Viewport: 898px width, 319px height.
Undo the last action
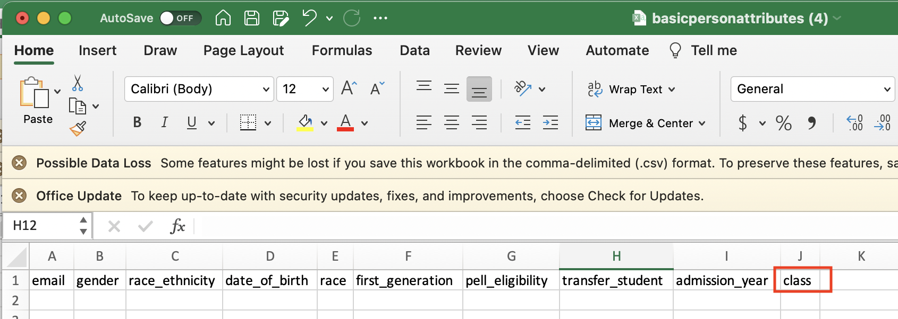pos(309,18)
